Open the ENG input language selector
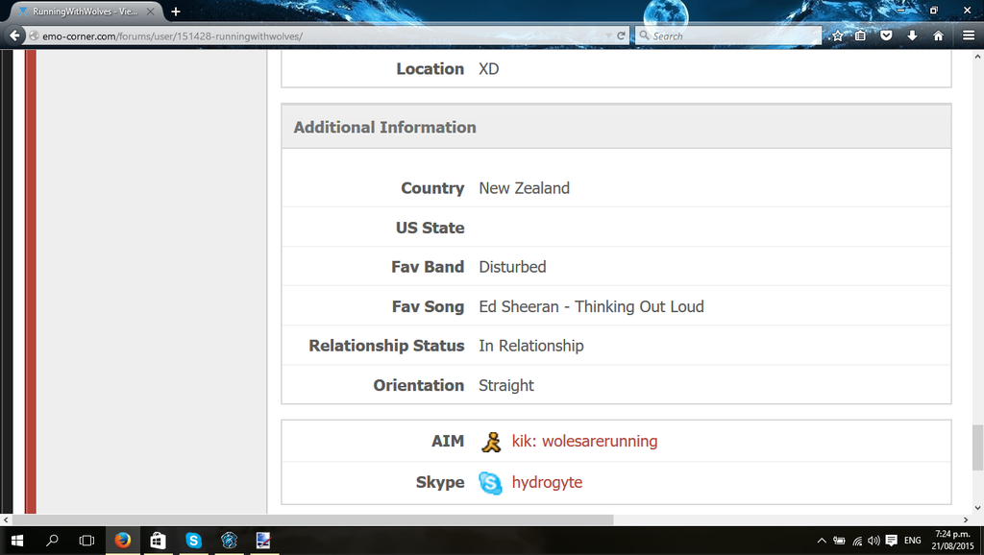 [913, 541]
